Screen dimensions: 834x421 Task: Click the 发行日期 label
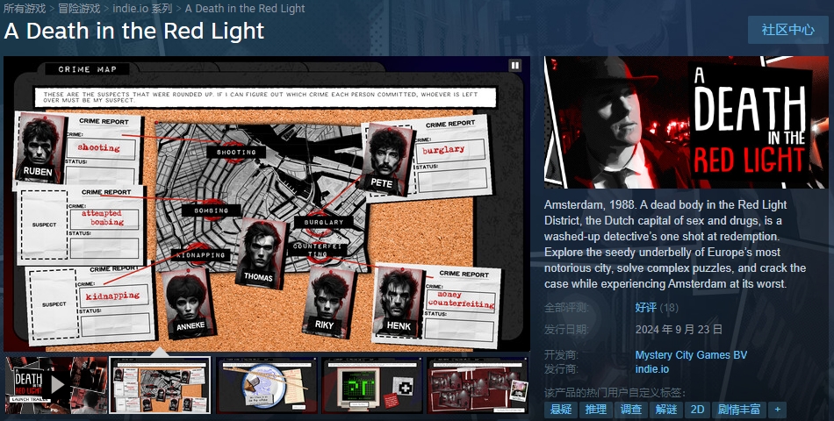[566, 330]
